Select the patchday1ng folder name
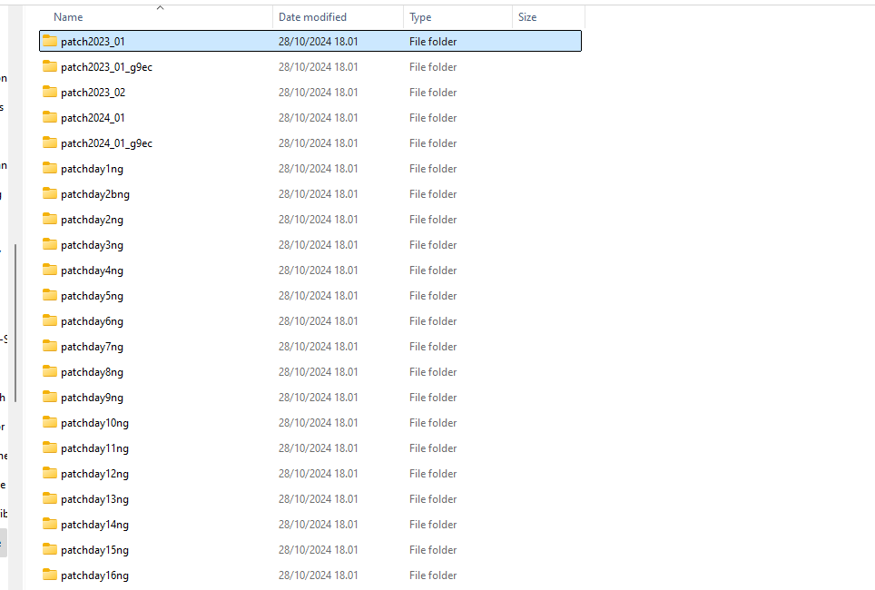 coord(92,169)
